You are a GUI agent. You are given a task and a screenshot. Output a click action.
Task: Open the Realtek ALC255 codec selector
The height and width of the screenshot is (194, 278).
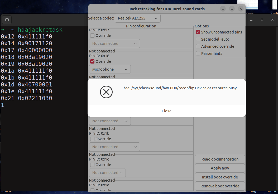tap(137, 18)
